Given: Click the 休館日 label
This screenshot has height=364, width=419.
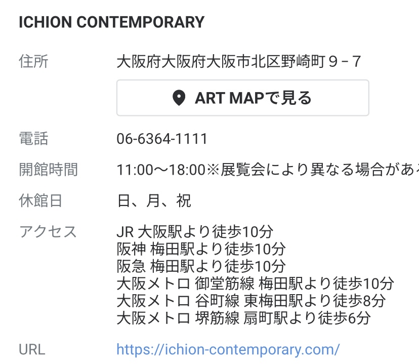Looking at the screenshot, I should point(40,200).
